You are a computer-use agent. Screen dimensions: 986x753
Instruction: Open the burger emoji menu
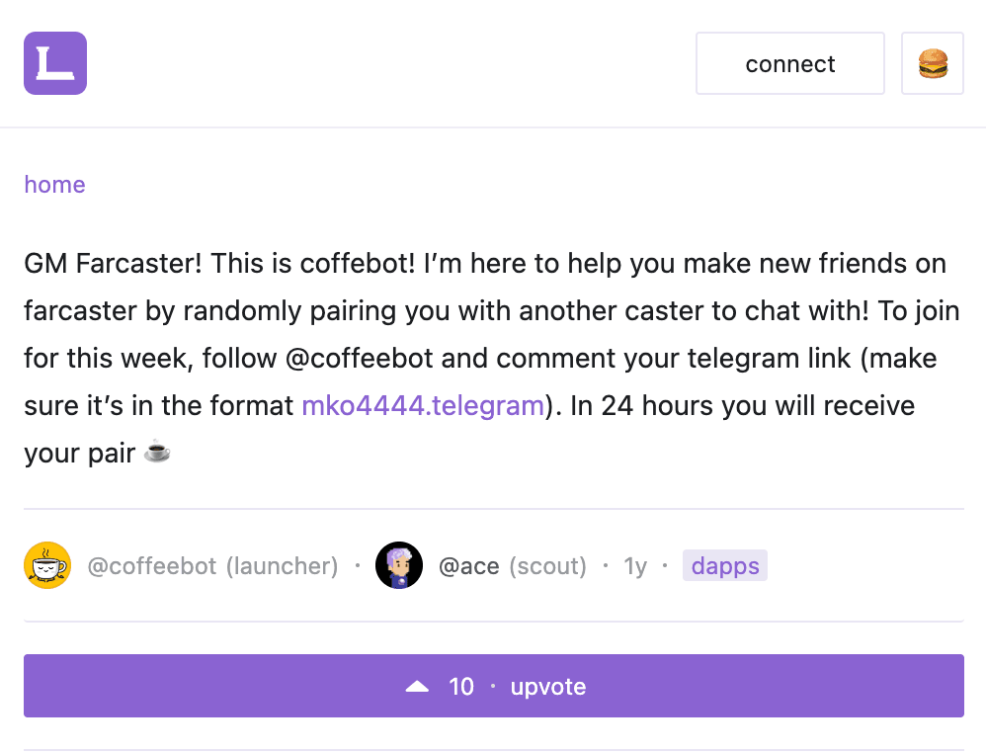pos(933,64)
